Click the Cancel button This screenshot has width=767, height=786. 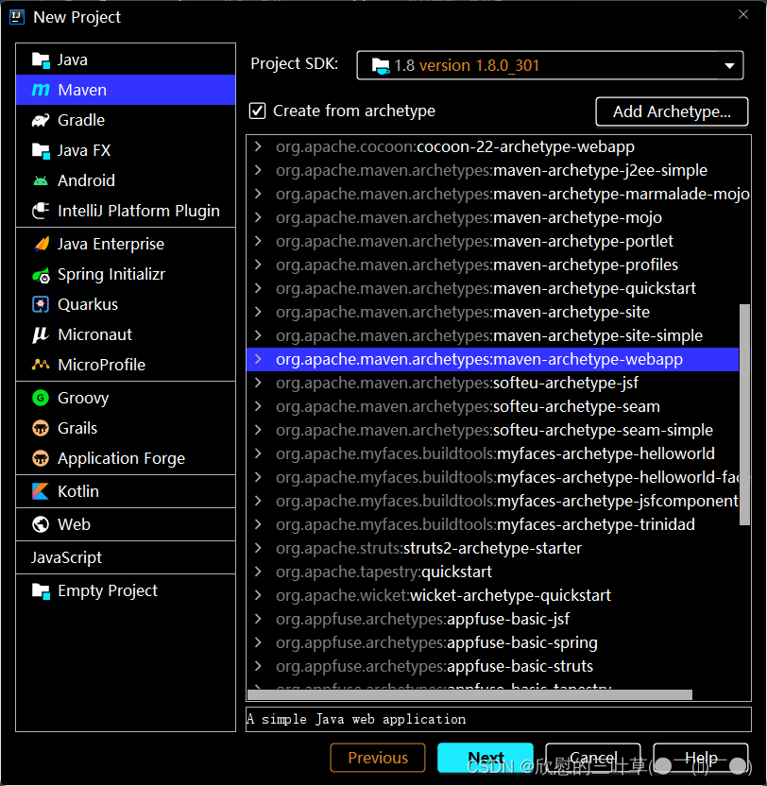[593, 758]
